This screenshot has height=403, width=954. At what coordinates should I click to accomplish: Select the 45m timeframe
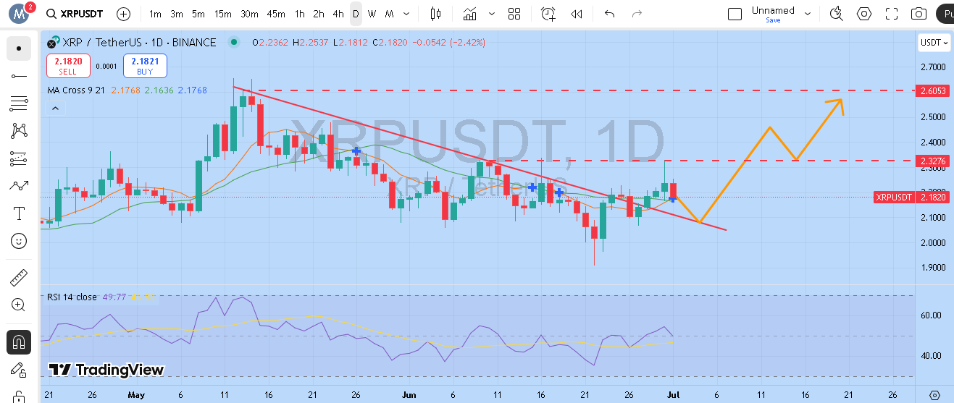tap(275, 14)
